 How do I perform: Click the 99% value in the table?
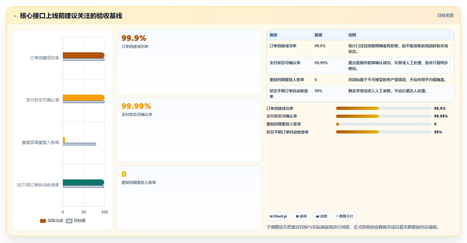click(x=318, y=91)
